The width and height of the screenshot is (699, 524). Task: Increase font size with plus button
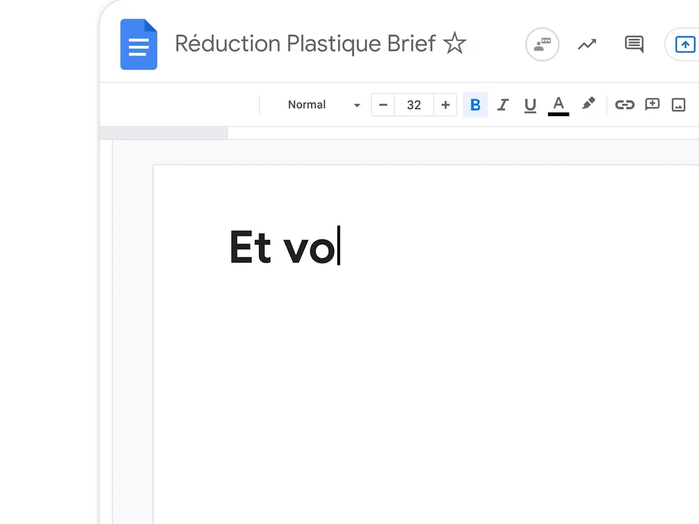tap(445, 105)
